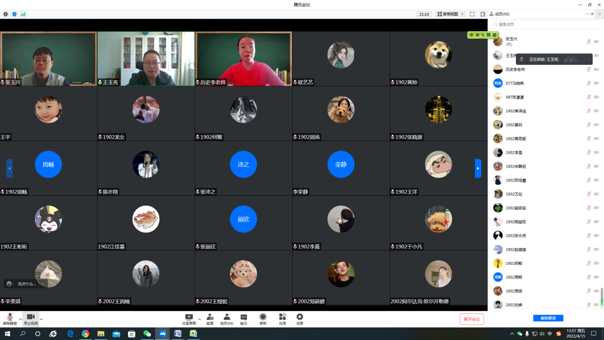Open the more options menu in members panel
This screenshot has width=604, height=340.
point(587,14)
